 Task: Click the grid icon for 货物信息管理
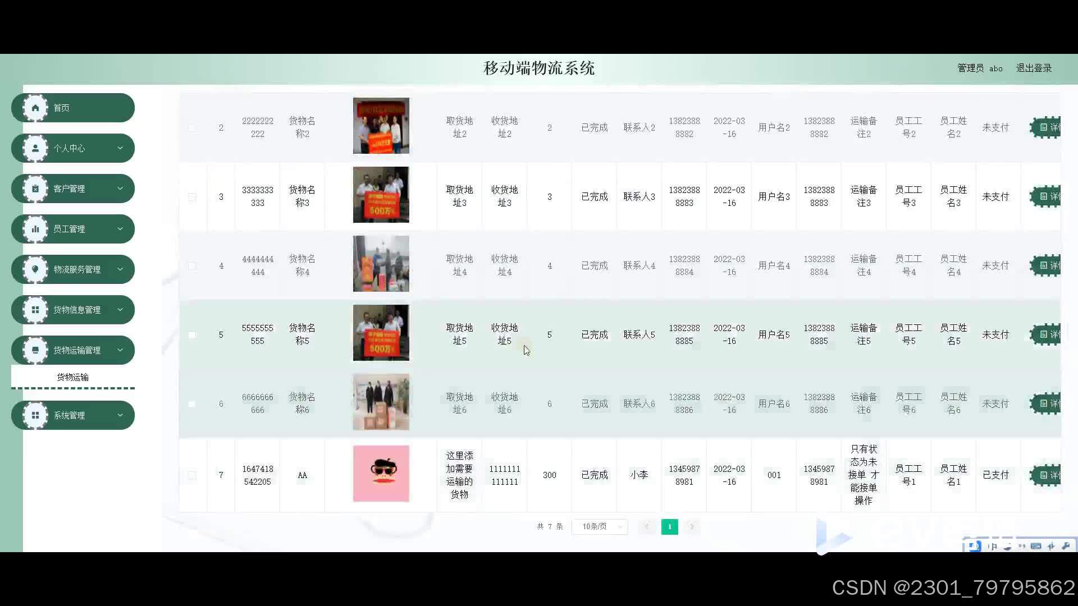(35, 310)
